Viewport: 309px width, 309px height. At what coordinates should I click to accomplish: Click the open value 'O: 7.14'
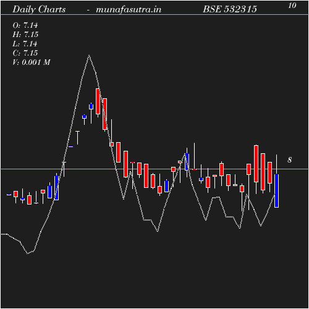pos(25,25)
